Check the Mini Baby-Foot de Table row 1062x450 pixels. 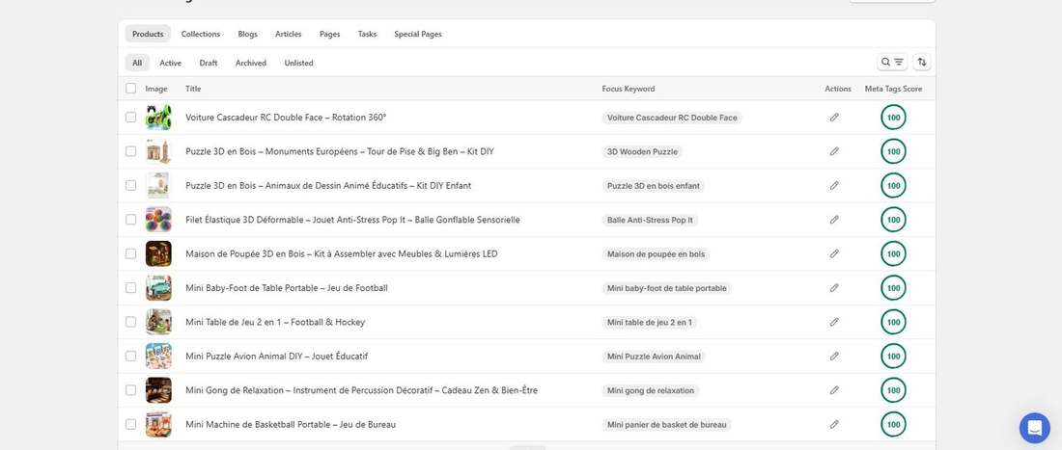[x=130, y=288]
